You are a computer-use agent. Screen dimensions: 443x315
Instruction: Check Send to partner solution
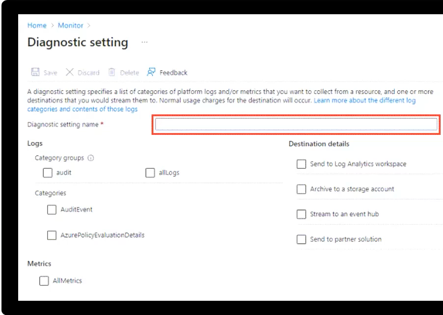pos(302,239)
